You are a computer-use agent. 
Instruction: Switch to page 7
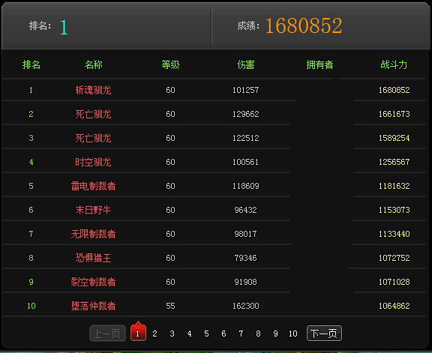click(x=241, y=334)
